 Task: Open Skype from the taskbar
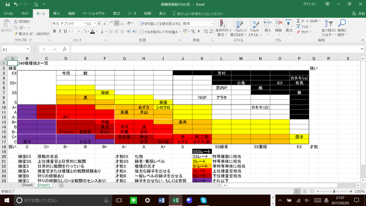click(203, 200)
